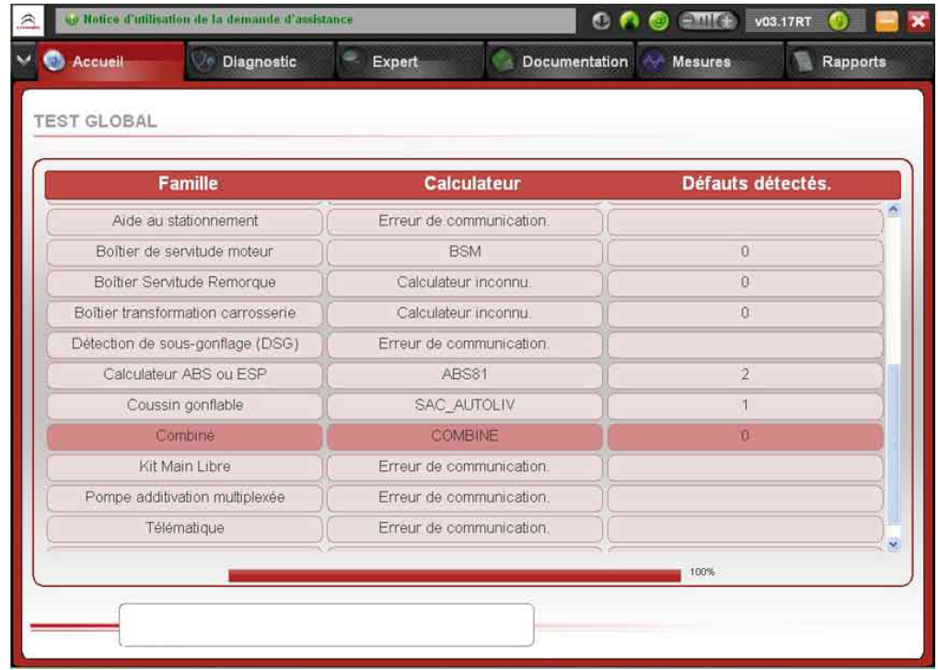Screen dimensions: 938x670
Task: Click the table's vertical scrollbar thumb
Action: pos(893,444)
